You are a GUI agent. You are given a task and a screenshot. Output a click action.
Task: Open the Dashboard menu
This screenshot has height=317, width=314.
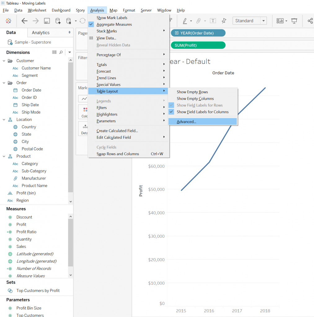(61, 10)
